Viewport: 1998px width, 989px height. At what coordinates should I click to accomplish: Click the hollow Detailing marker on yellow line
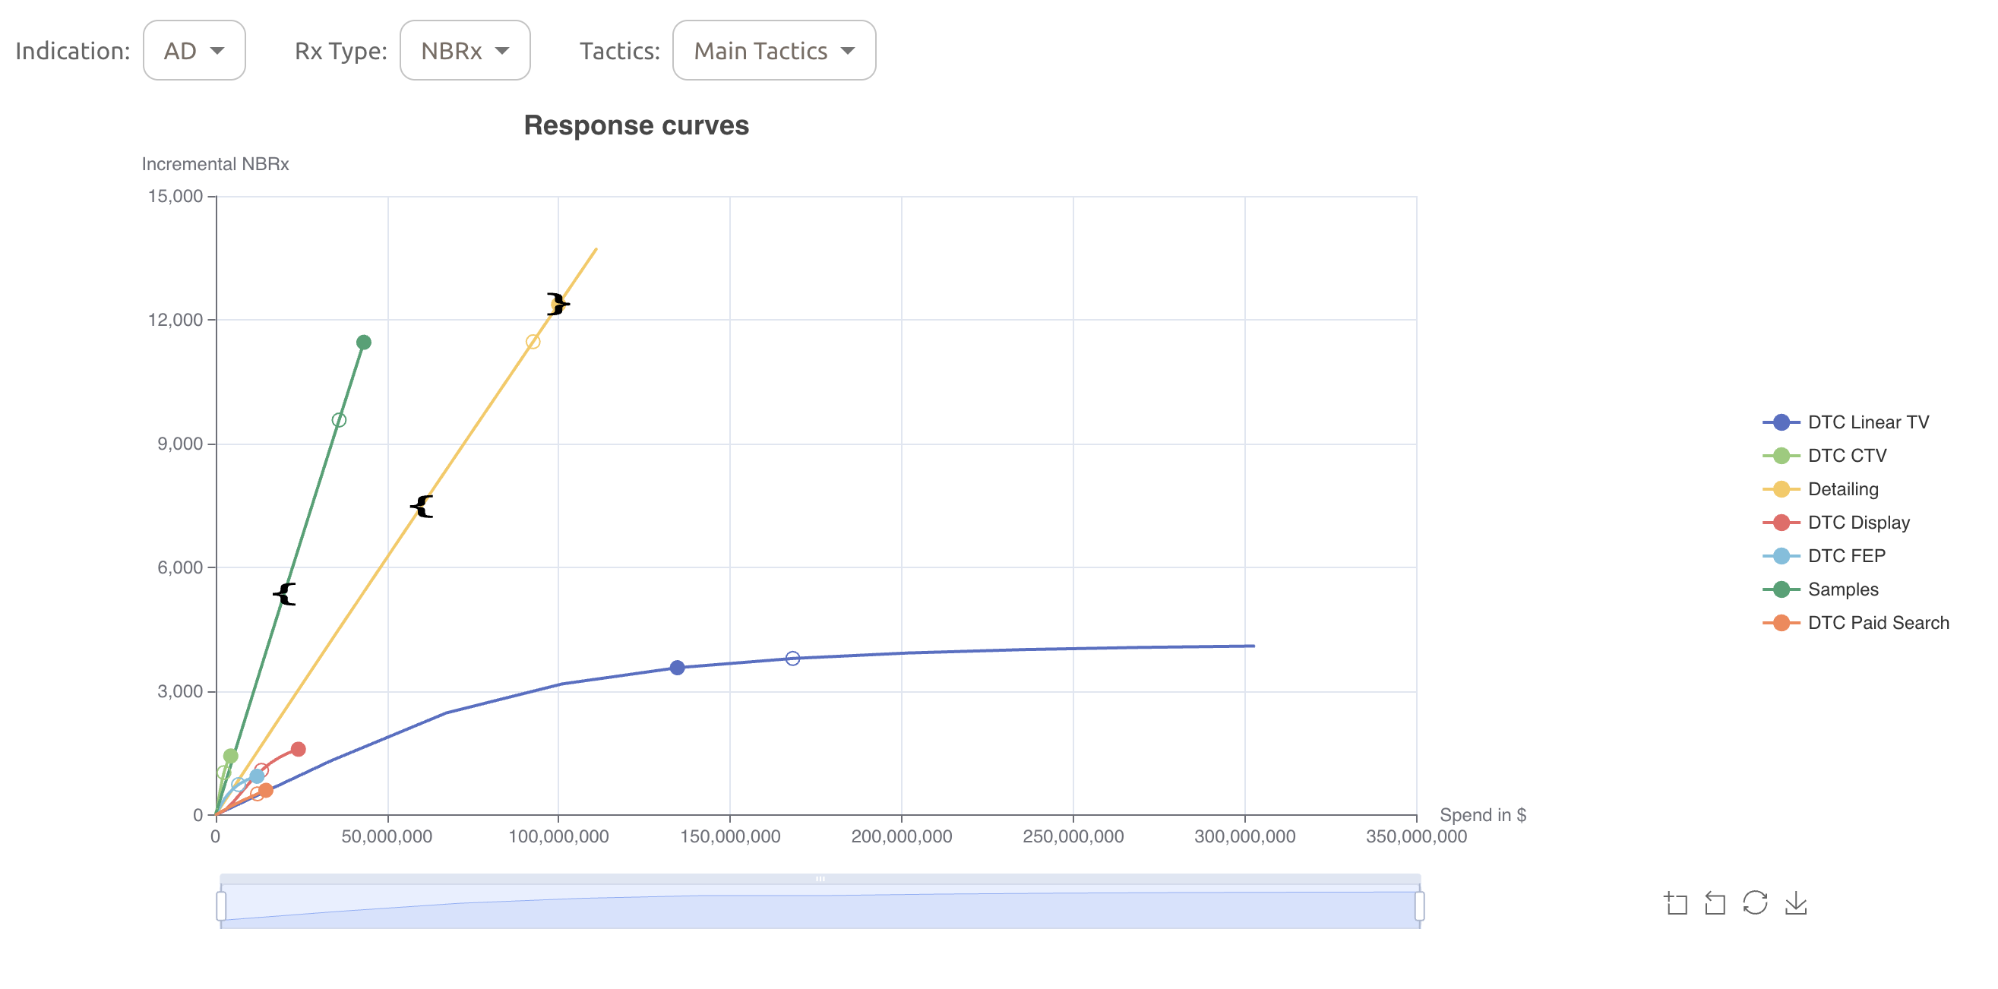(533, 342)
